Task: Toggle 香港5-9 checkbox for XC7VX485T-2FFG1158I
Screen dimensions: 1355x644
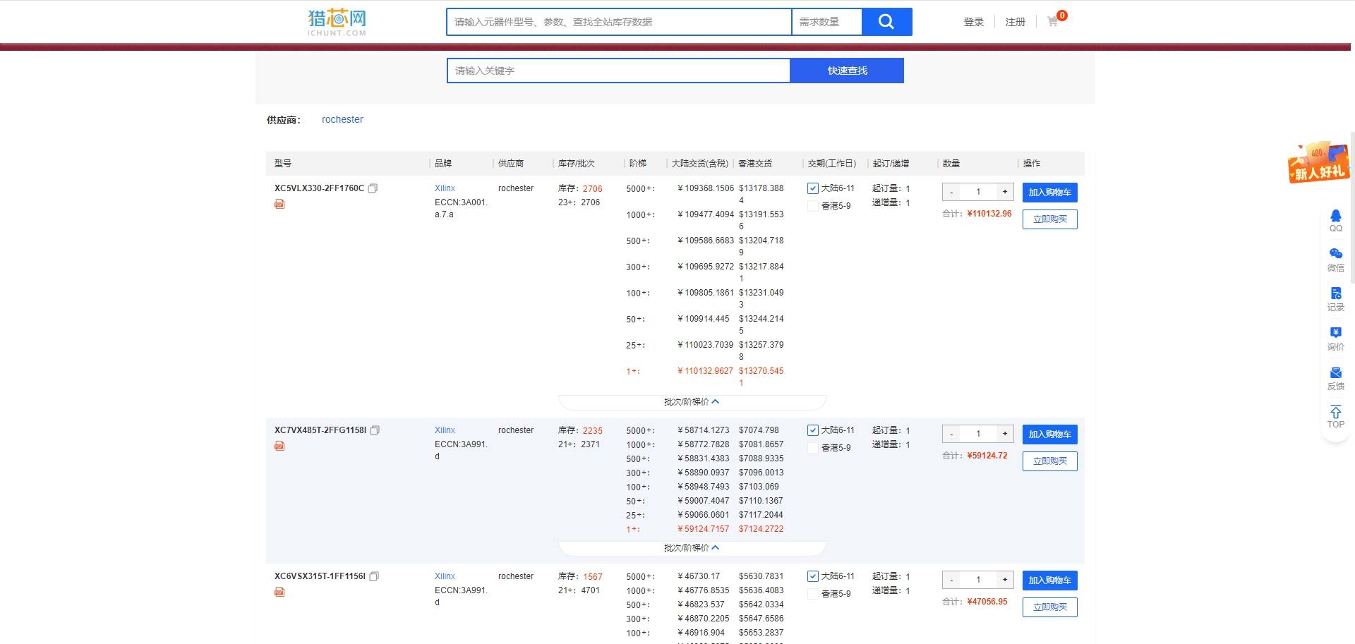Action: 813,448
